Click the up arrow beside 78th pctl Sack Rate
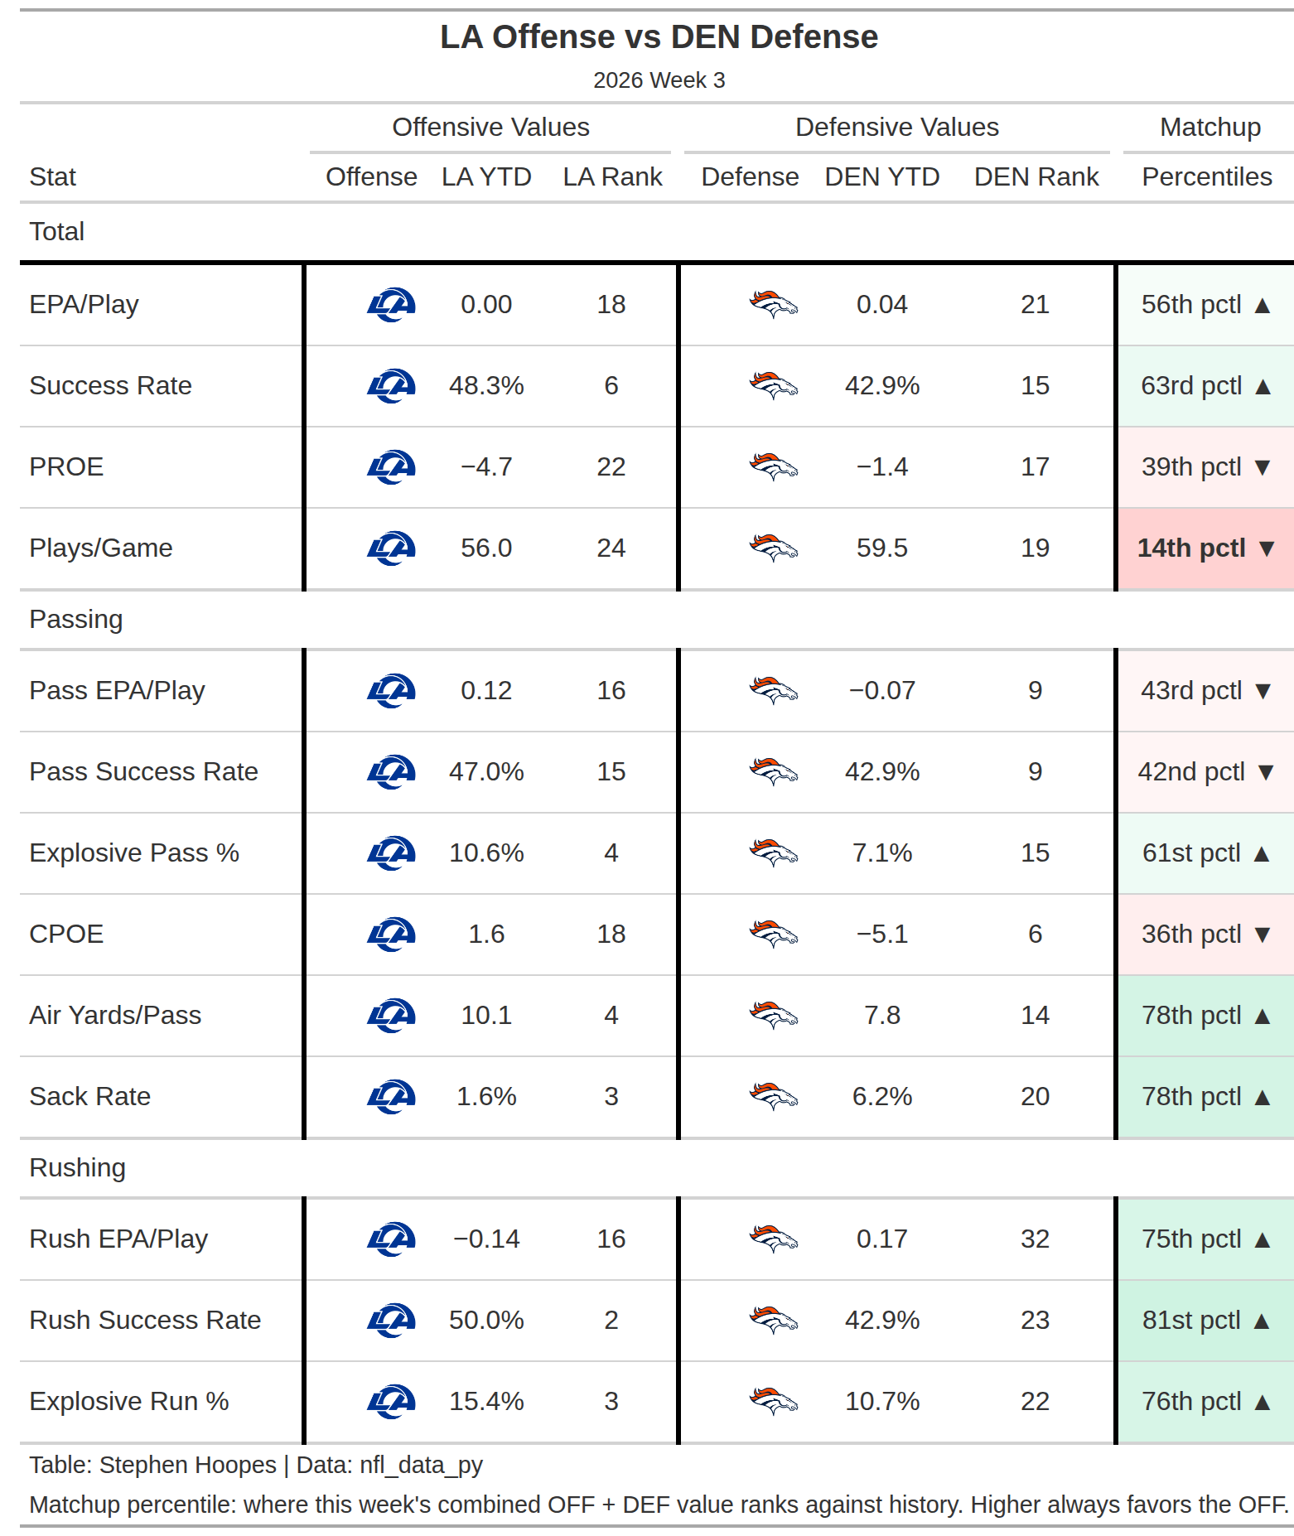The width and height of the screenshot is (1294, 1536). 1263,1098
